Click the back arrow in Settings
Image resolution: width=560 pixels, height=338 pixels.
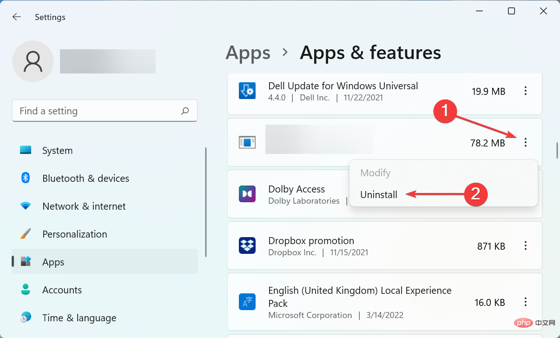pos(17,17)
